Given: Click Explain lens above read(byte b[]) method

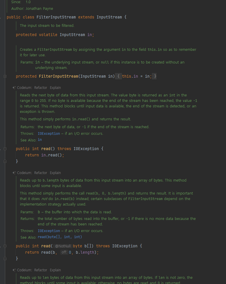Looking at the screenshot, I should point(55,173).
